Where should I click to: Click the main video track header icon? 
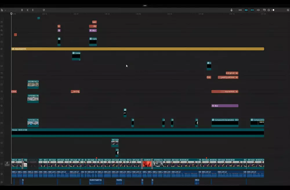2,164
